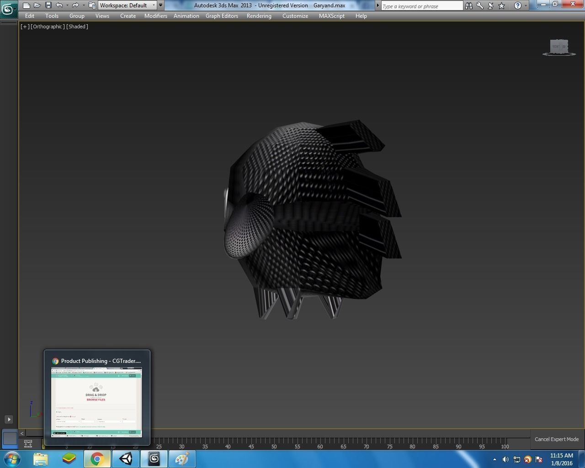Open the Tools menu
585x468 pixels.
pyautogui.click(x=52, y=16)
